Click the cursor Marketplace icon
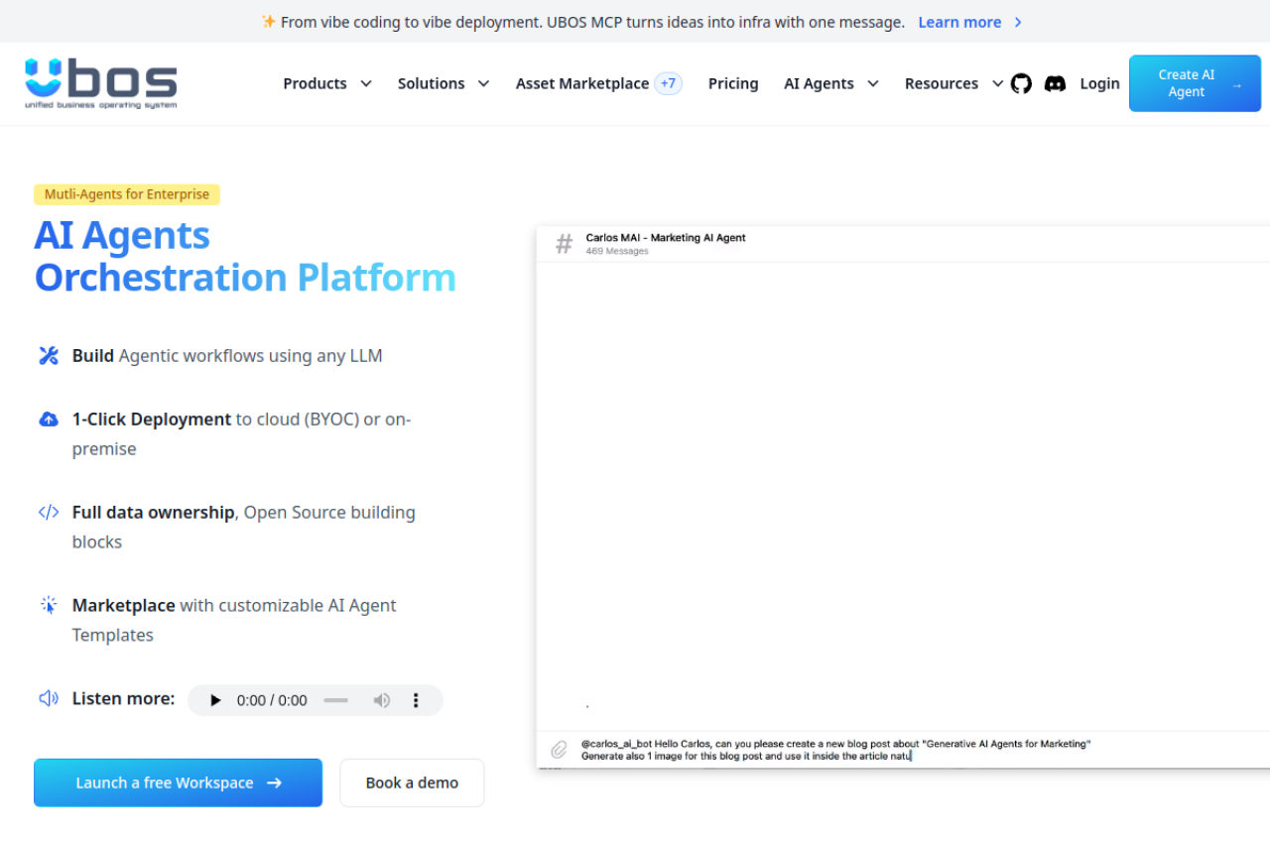This screenshot has height=846, width=1270. (x=49, y=605)
